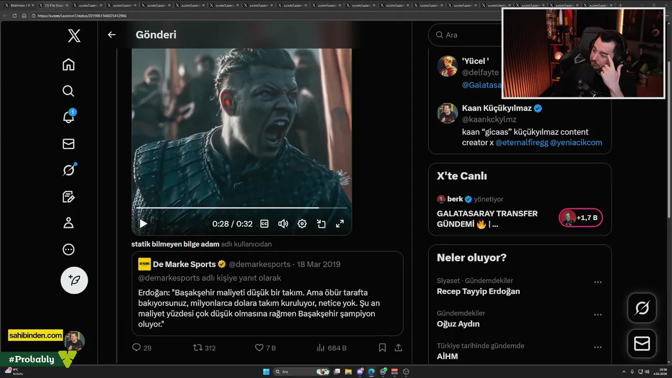Go back with the Gönderi arrow
Screen dimensions: 672x378
click(x=111, y=35)
